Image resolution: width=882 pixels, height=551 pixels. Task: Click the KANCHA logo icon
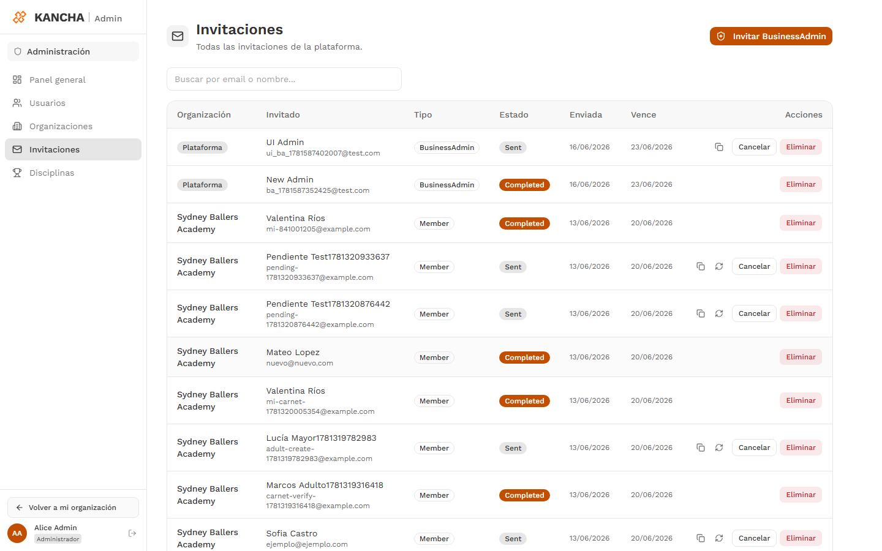click(x=20, y=17)
